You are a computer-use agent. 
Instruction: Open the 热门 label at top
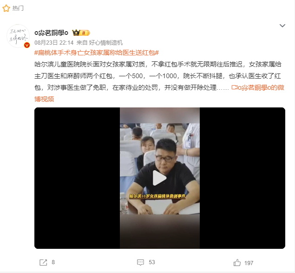click(x=18, y=8)
